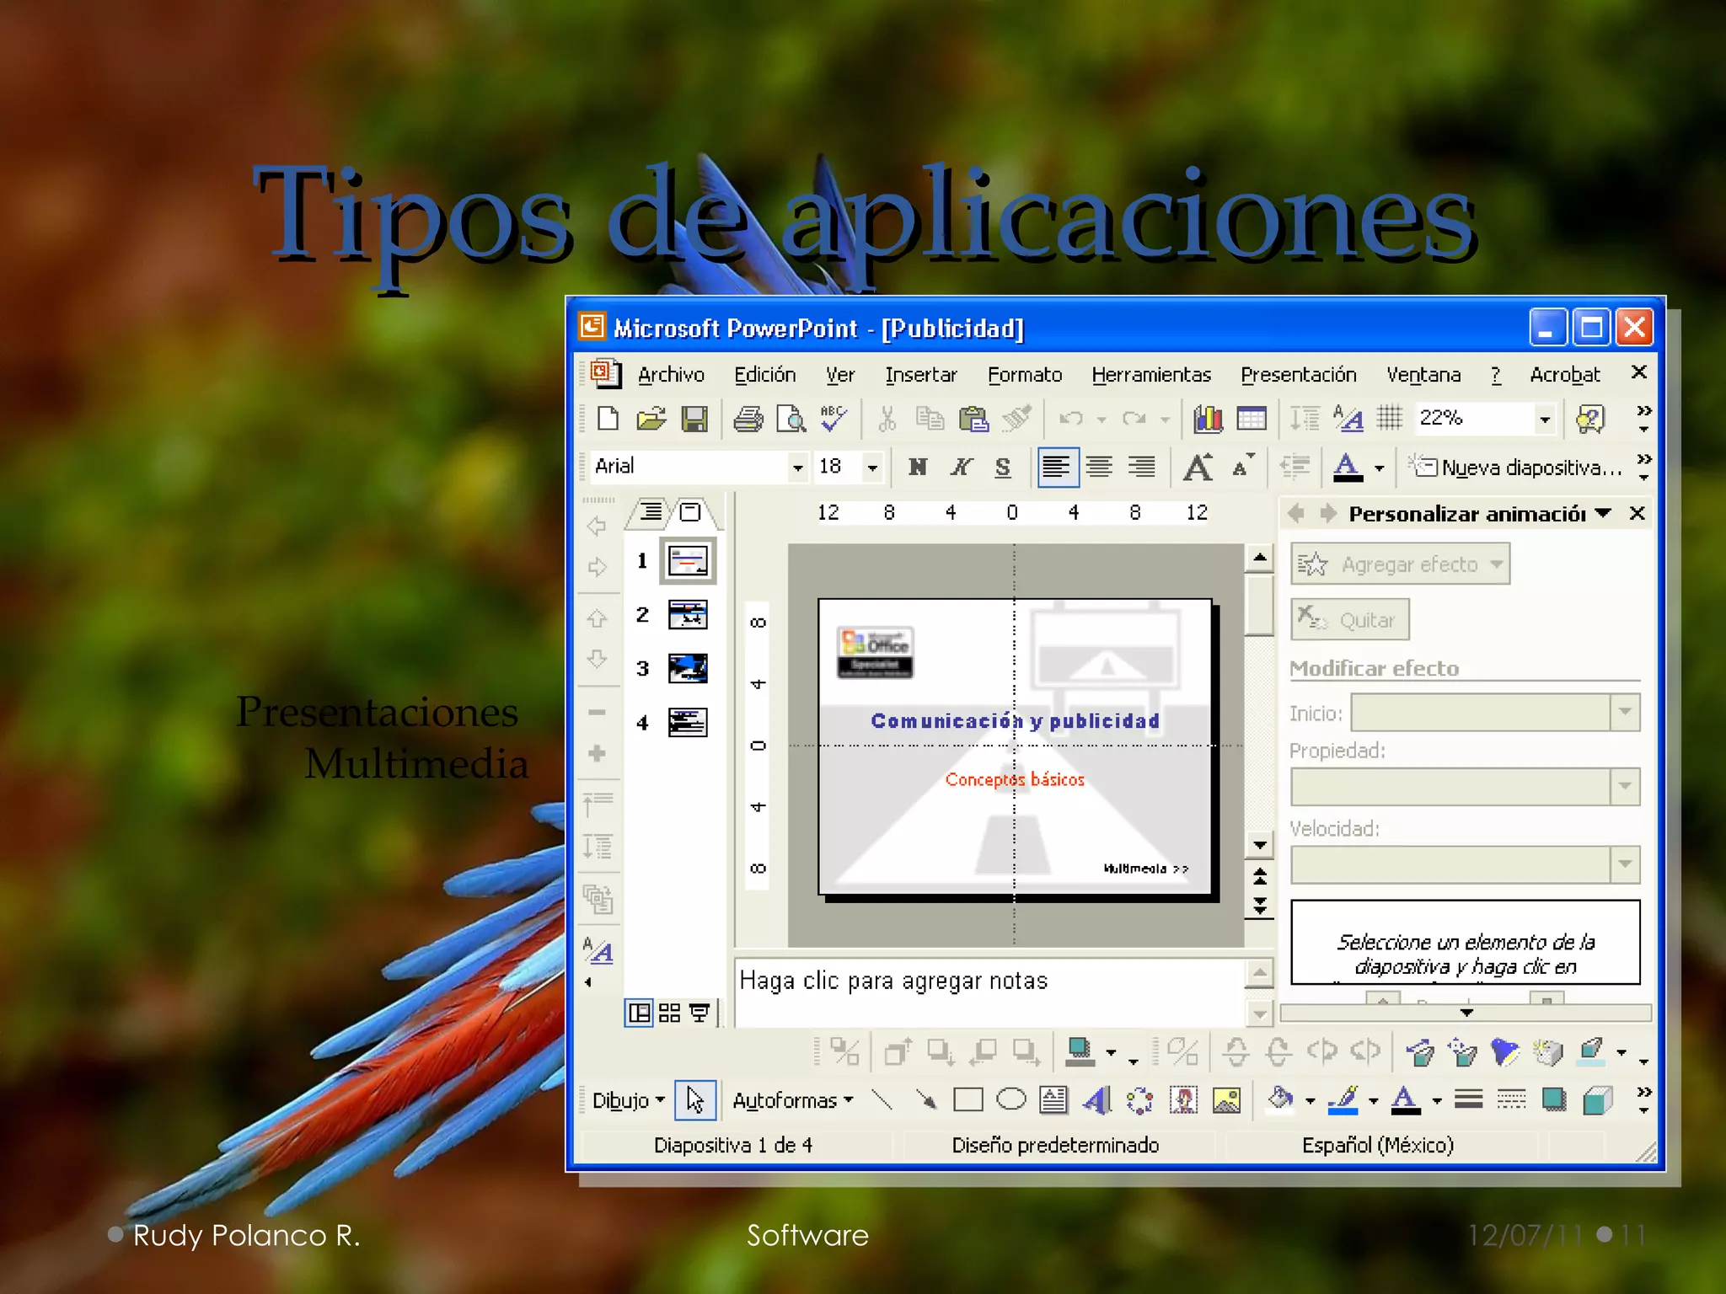This screenshot has width=1726, height=1294.
Task: Open the Help question mark icon
Action: tap(1590, 418)
